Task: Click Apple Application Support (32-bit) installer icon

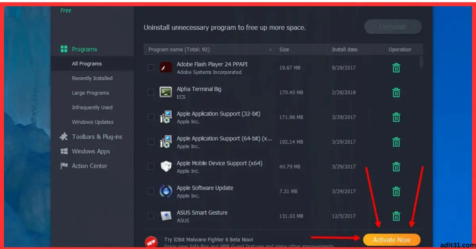Action: tap(165, 117)
